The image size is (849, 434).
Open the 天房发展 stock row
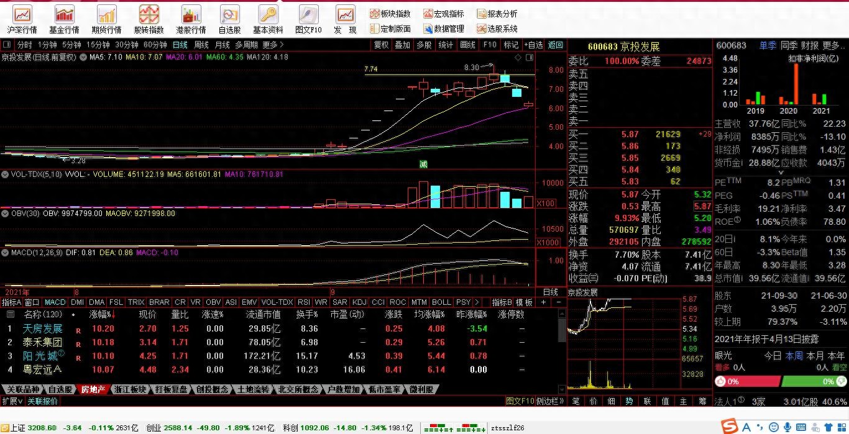point(43,328)
